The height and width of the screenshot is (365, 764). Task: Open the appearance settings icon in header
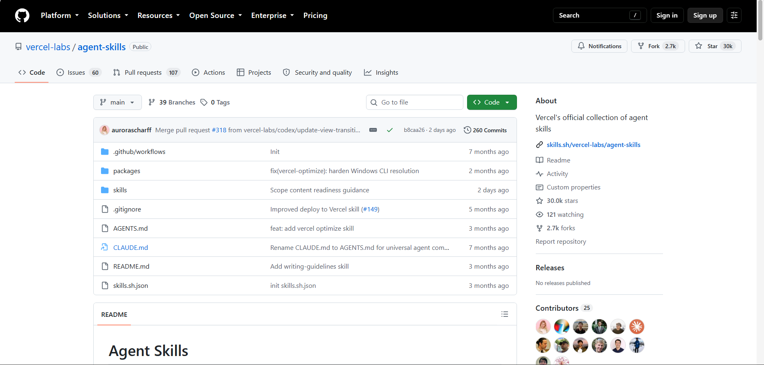[x=734, y=16]
